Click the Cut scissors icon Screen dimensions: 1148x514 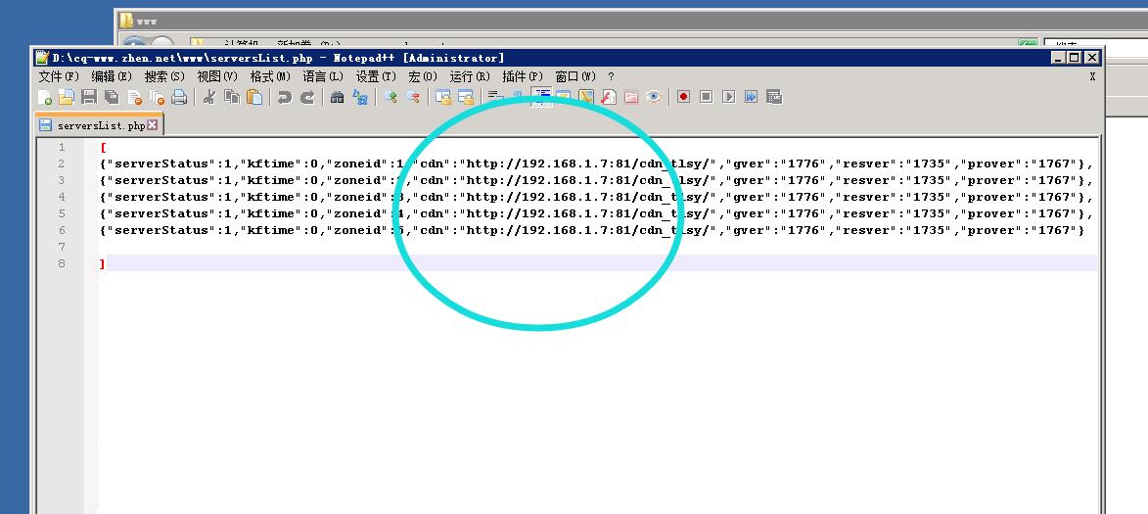208,97
